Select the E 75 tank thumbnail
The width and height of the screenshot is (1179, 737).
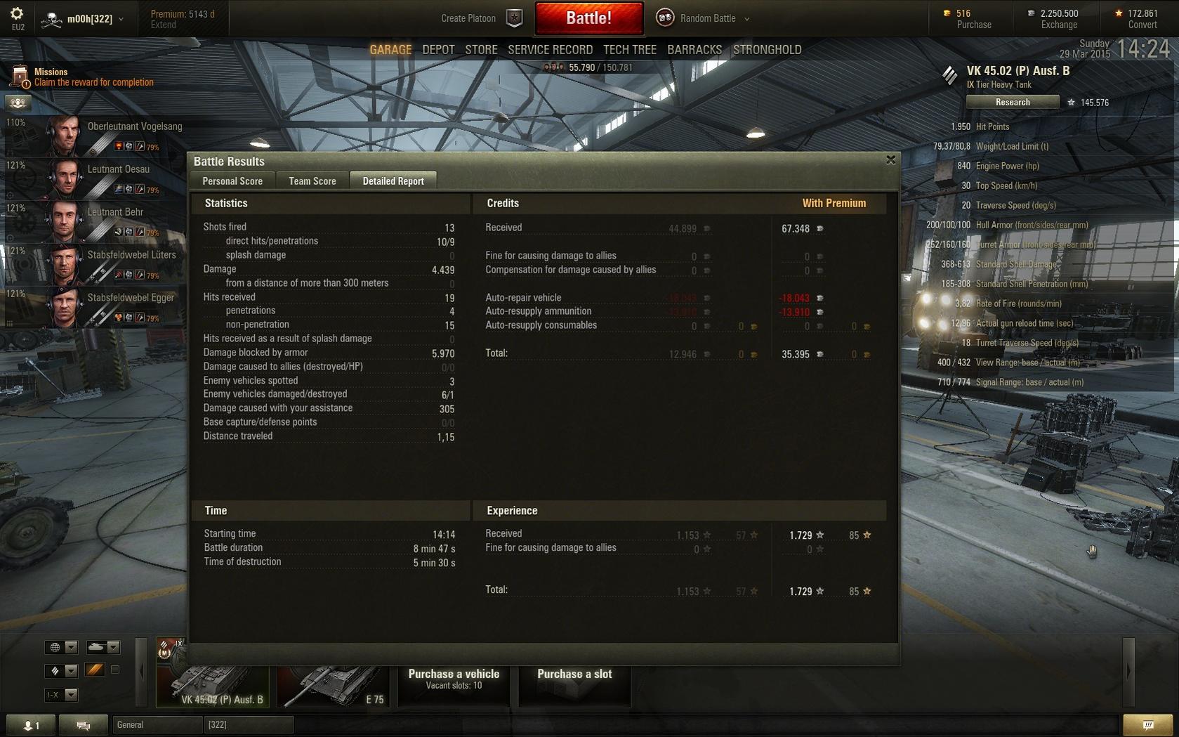334,686
